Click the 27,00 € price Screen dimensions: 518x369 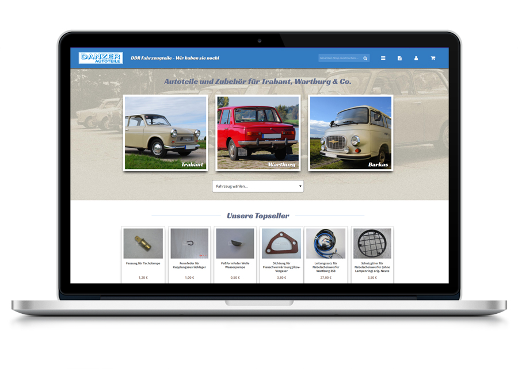pyautogui.click(x=326, y=278)
